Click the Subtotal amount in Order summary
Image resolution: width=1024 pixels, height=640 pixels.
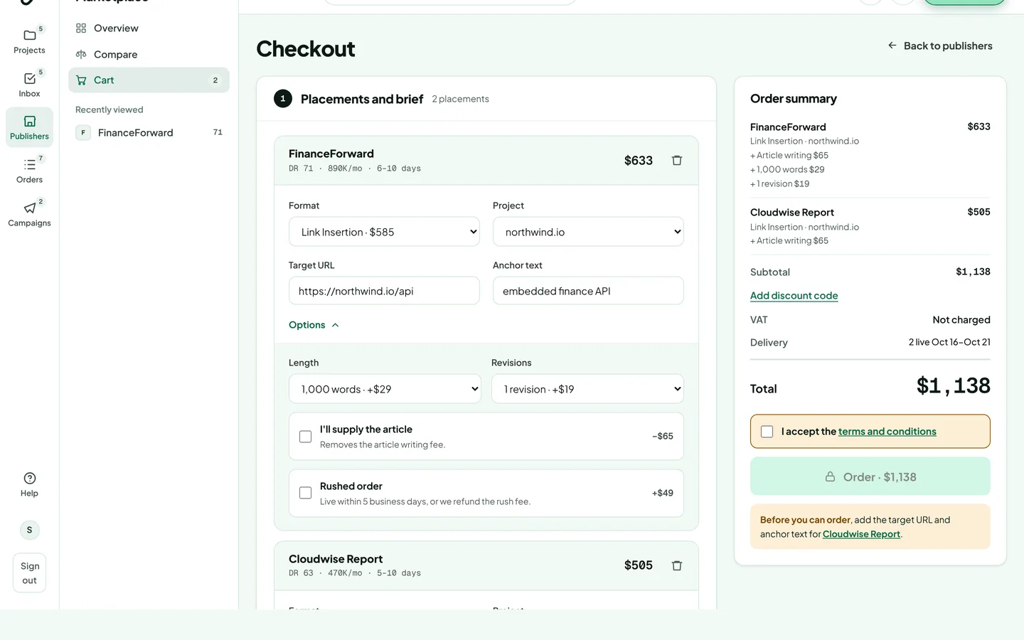click(x=973, y=272)
